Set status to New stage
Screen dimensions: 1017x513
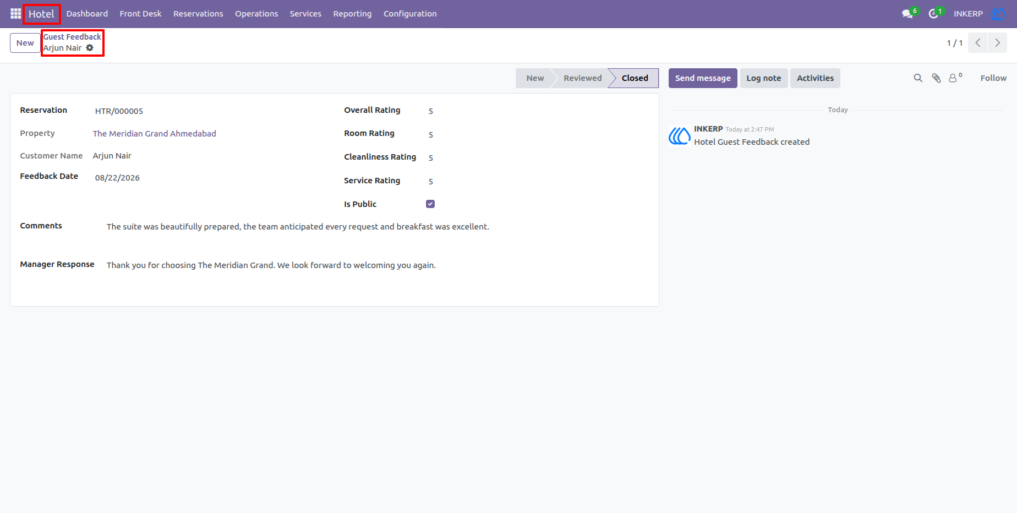tap(534, 78)
